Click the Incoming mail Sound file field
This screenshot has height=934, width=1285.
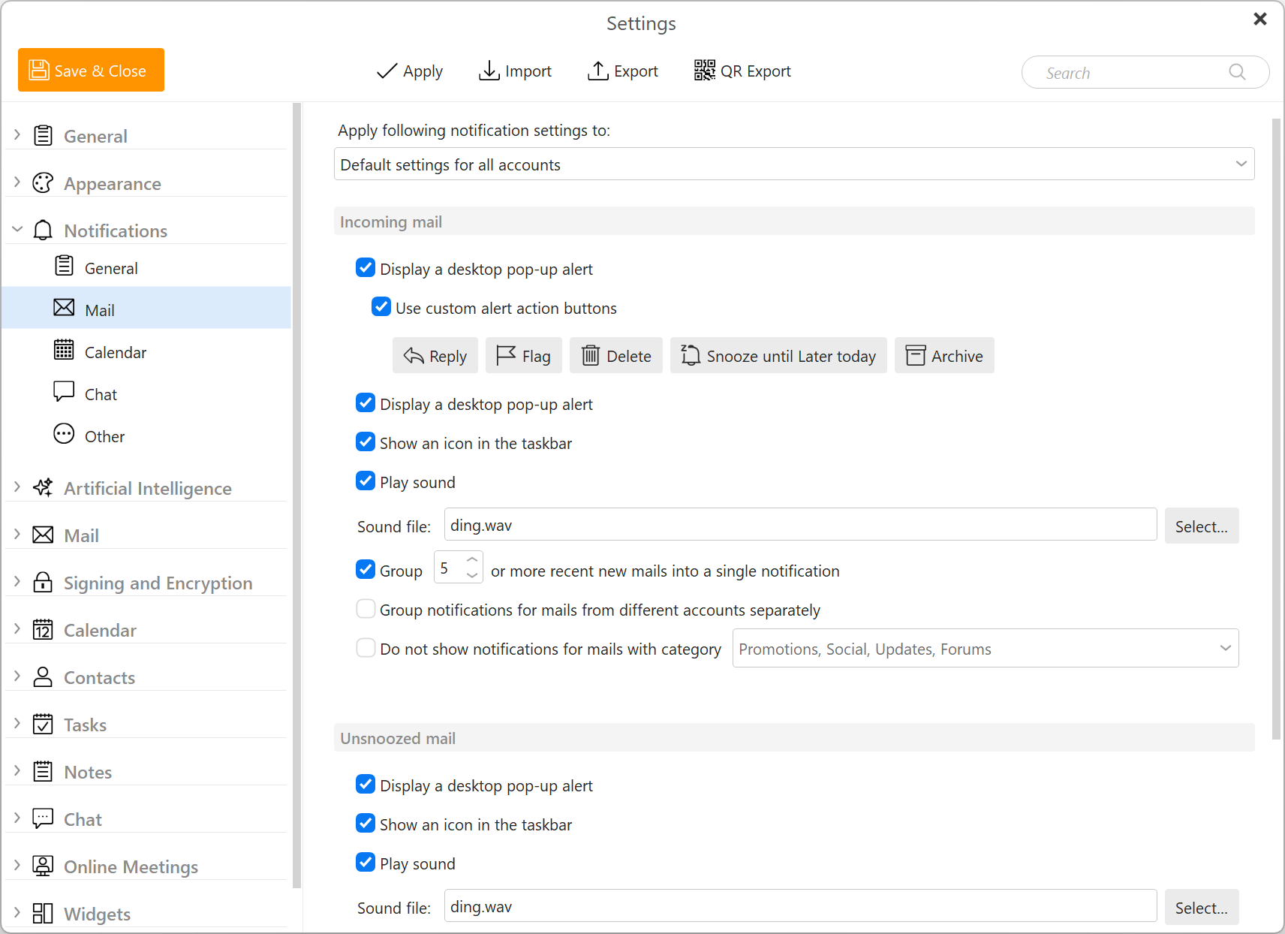(x=800, y=525)
